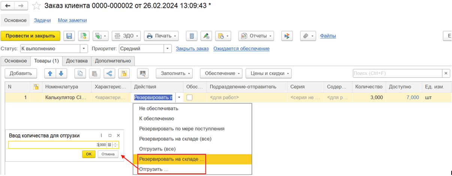The image size is (452, 176).
Task: Open the Печать dropdown menu
Action: coord(161,36)
